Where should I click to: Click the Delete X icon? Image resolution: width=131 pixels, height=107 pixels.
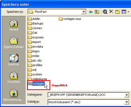(111, 12)
